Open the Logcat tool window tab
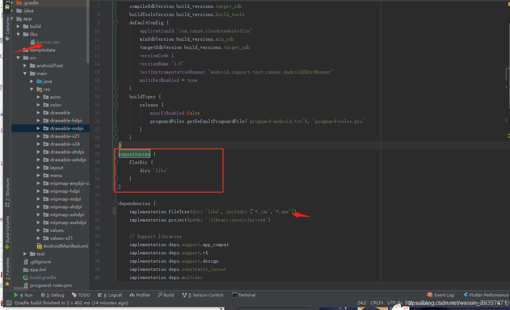 coord(110,295)
